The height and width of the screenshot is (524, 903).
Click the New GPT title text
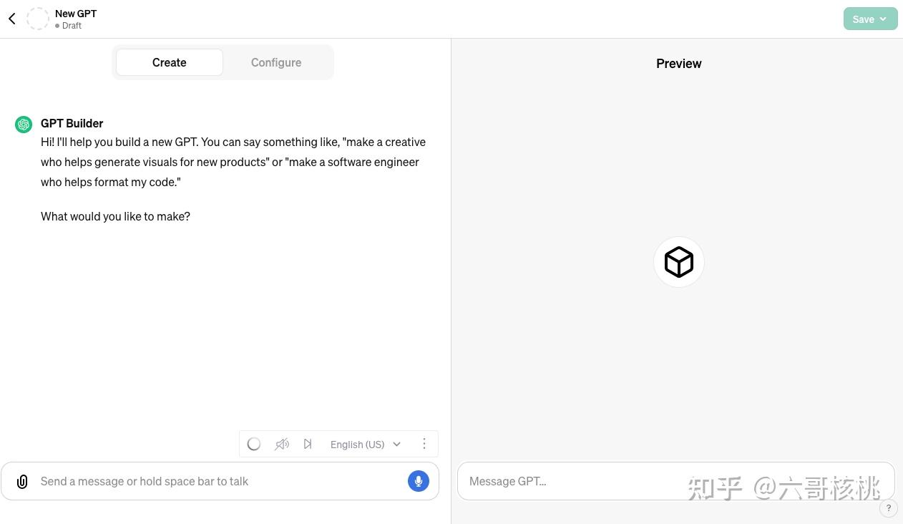(x=76, y=13)
